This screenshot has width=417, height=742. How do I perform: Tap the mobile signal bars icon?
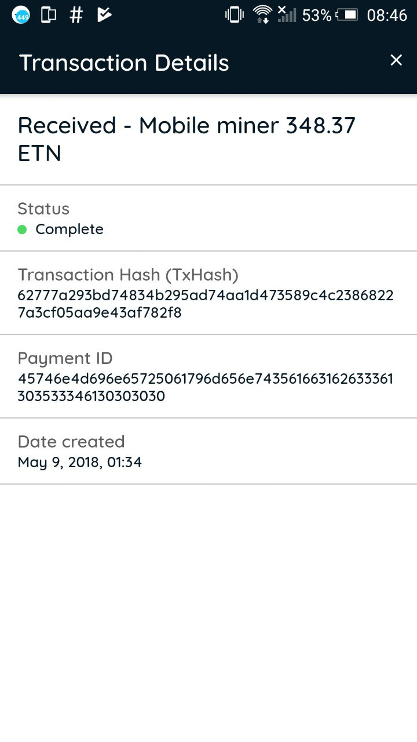[x=287, y=15]
